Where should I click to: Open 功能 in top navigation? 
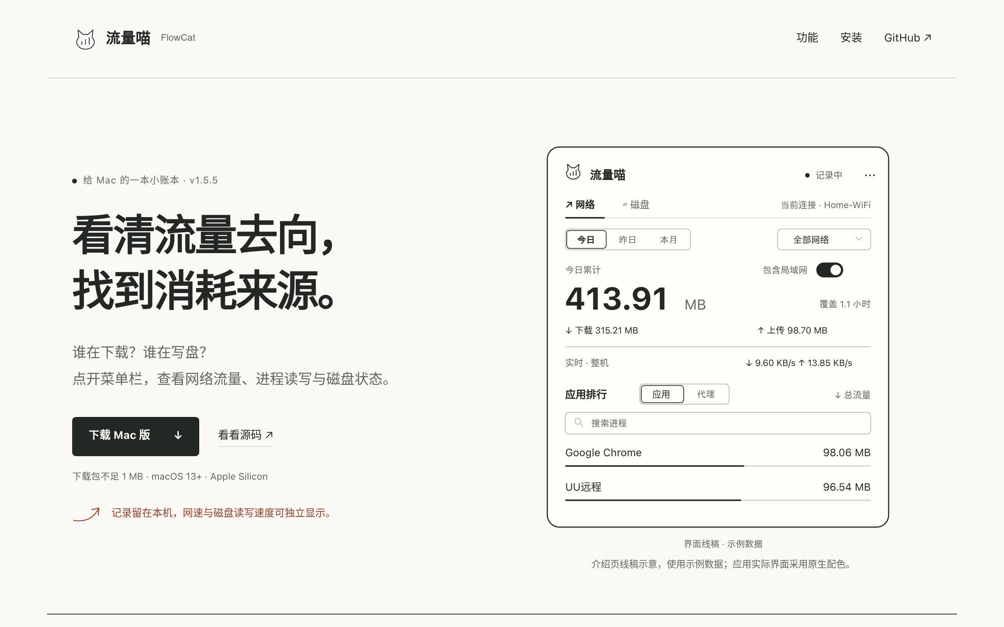pos(807,38)
